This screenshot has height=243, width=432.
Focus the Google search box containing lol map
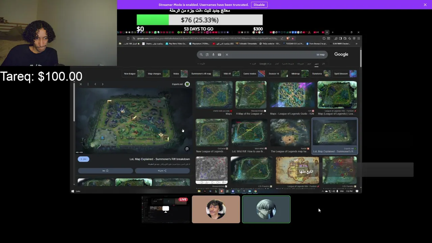(x=262, y=54)
